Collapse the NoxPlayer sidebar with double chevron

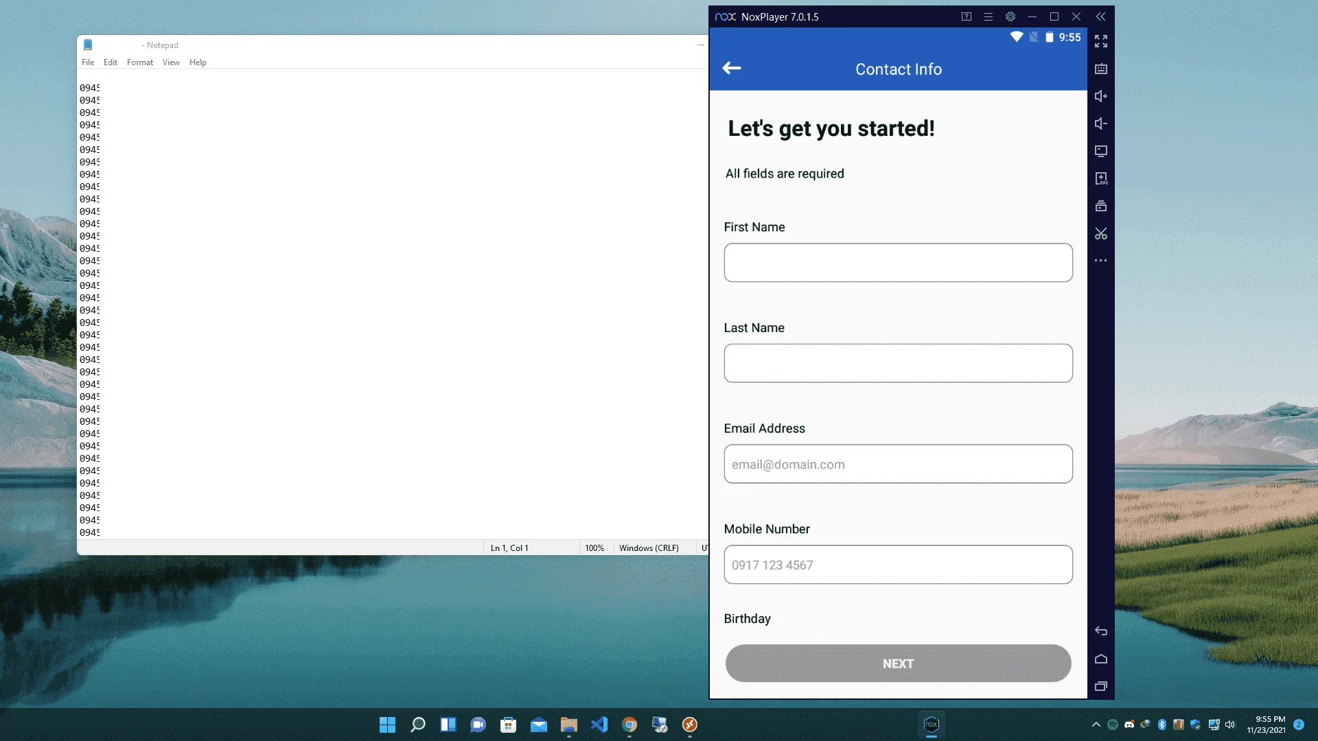[1101, 16]
